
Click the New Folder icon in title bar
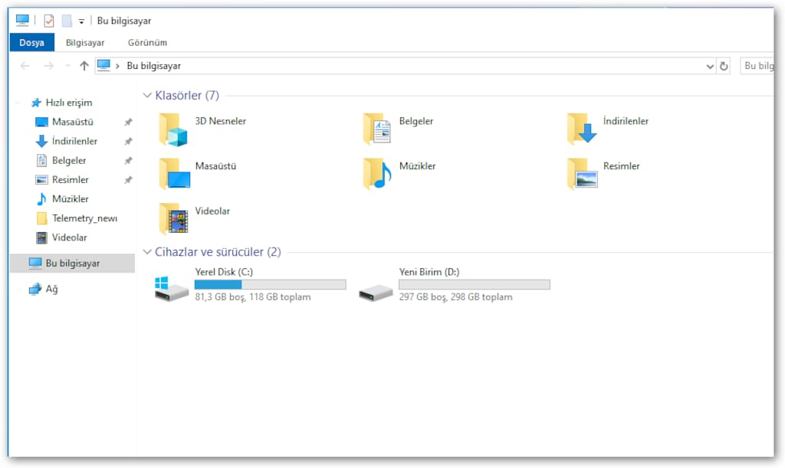click(67, 21)
